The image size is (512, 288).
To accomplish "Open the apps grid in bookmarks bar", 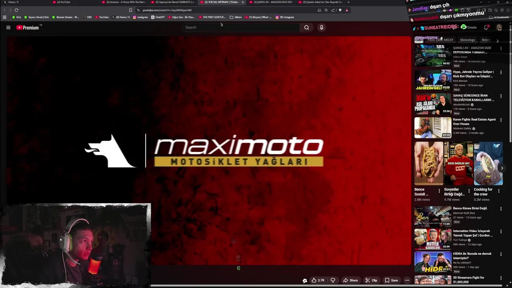I will (x=4, y=17).
